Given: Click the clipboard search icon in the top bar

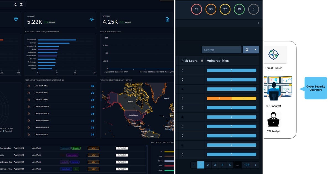Looking at the screenshot, I should [21, 4].
